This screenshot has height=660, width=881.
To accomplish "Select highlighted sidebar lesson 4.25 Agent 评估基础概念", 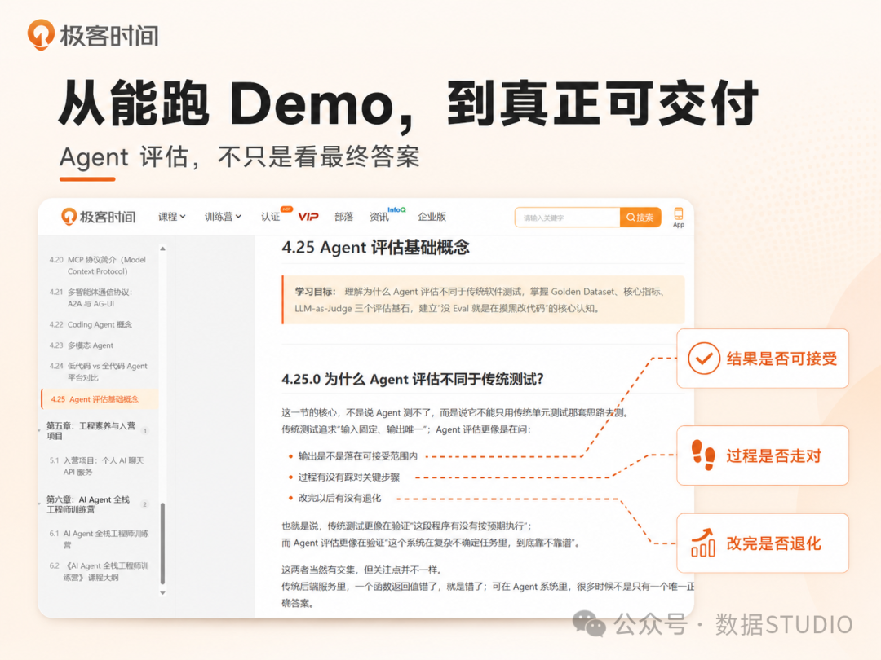I will 100,399.
